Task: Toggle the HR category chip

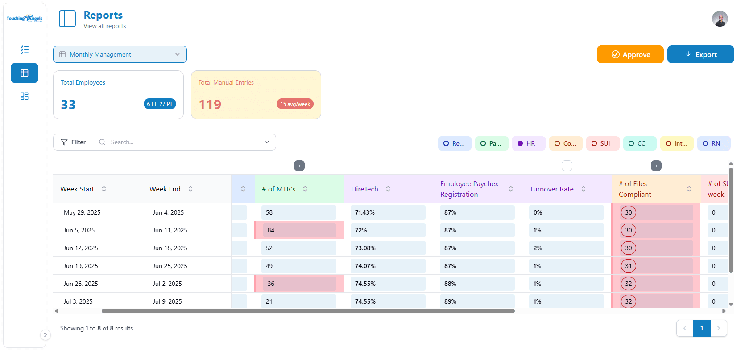Action: 529,143
